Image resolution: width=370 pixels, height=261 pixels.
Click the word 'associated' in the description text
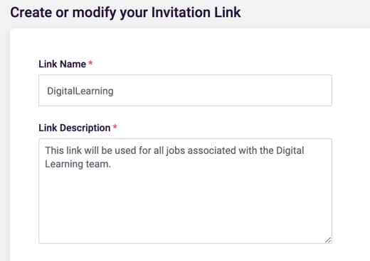click(212, 150)
